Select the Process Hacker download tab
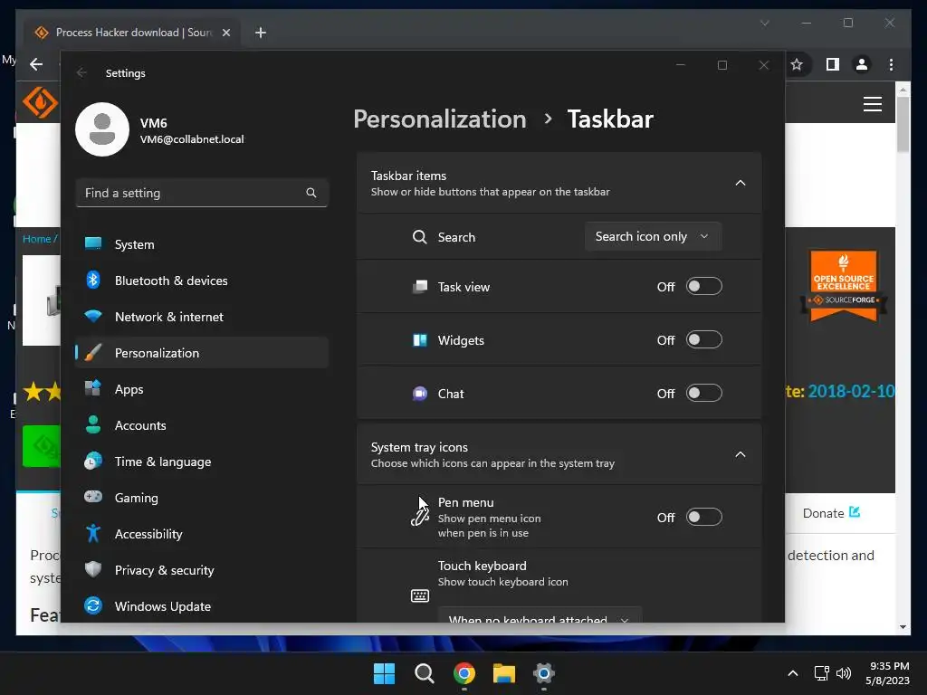Image resolution: width=927 pixels, height=695 pixels. tap(132, 33)
